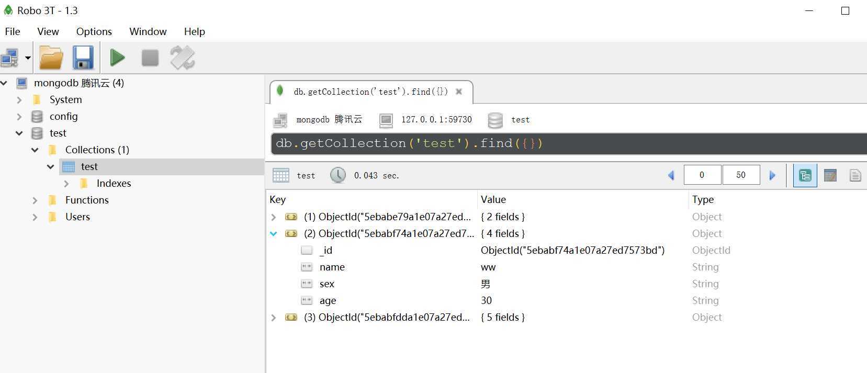Open the View menu

[x=48, y=31]
